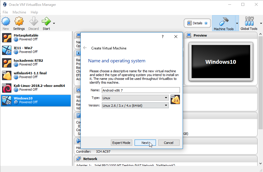Open the File menu
Image resolution: width=263 pixels, height=172 pixels.
point(5,12)
